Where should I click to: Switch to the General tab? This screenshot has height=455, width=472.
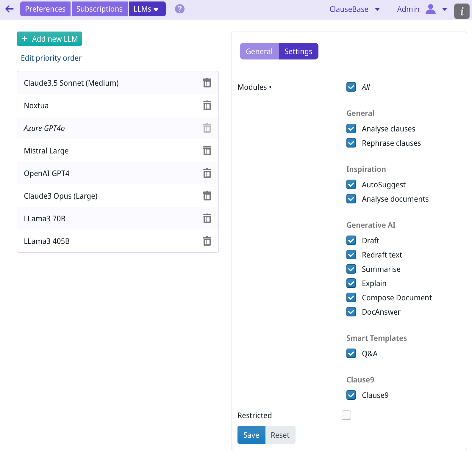(259, 51)
